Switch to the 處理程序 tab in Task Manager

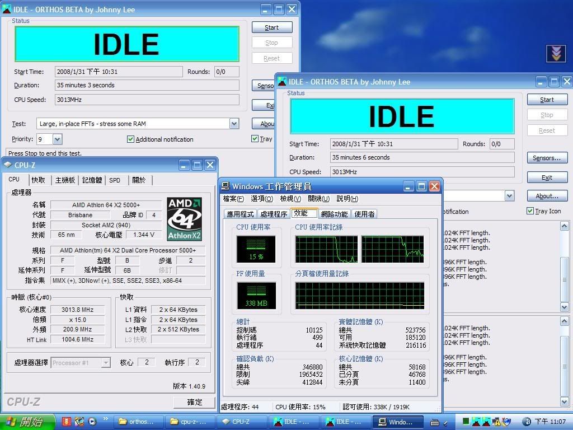(274, 214)
